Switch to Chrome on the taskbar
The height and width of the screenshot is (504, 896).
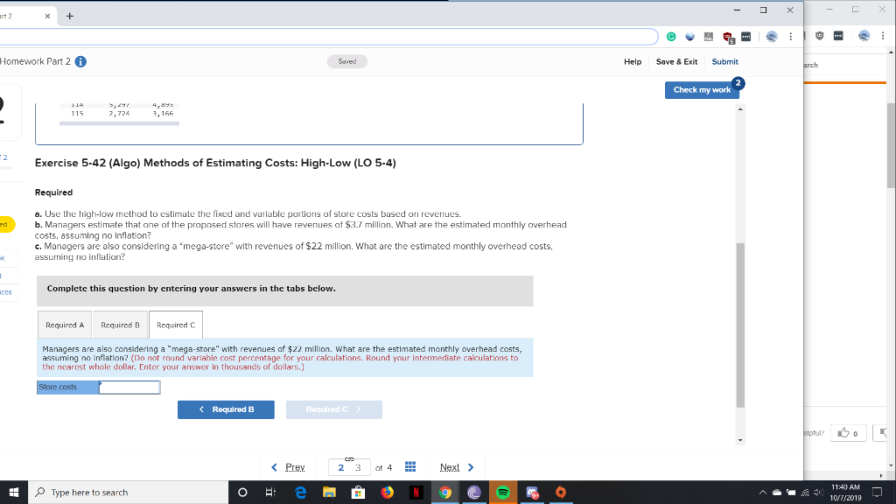445,493
